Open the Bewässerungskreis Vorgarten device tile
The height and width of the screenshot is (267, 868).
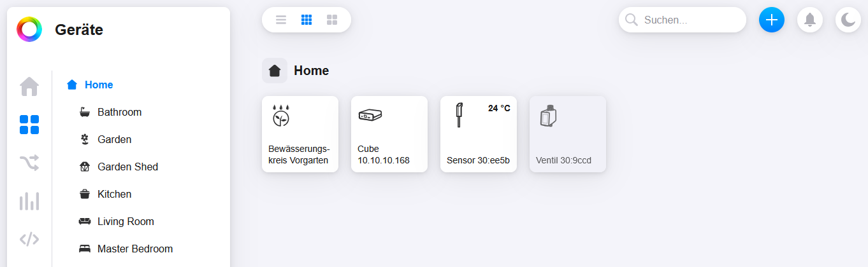(300, 134)
